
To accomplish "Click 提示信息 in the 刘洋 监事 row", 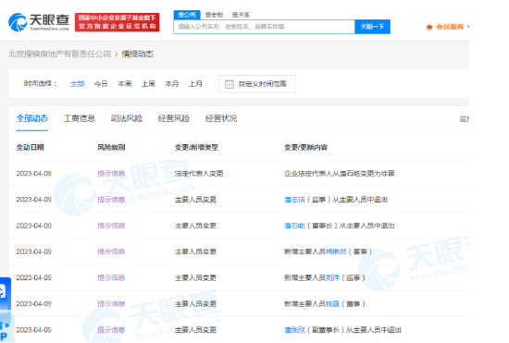I will (111, 278).
